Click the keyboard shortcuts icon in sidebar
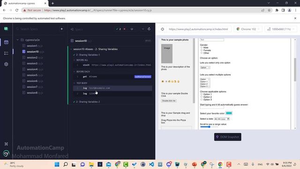This screenshot has height=169, width=300. click(x=6, y=144)
